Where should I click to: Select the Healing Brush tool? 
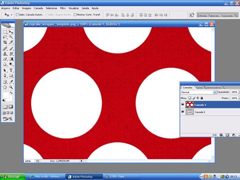click(5, 49)
